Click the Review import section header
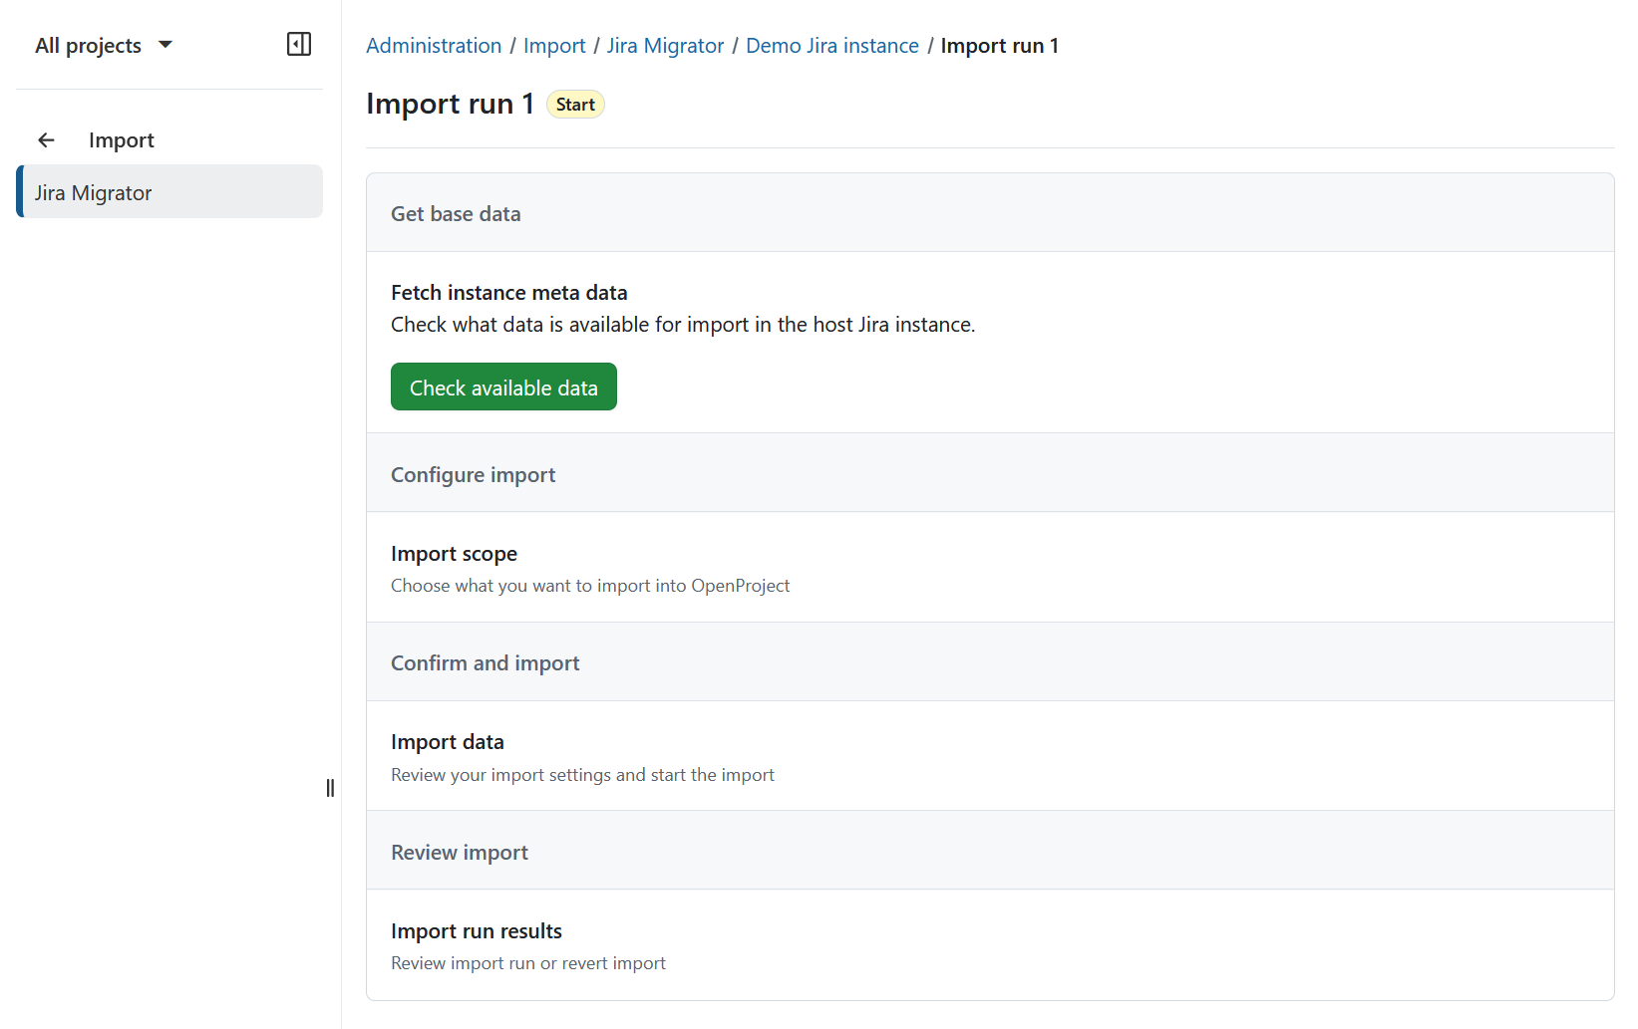Screen dimensions: 1638x1029 990,852
